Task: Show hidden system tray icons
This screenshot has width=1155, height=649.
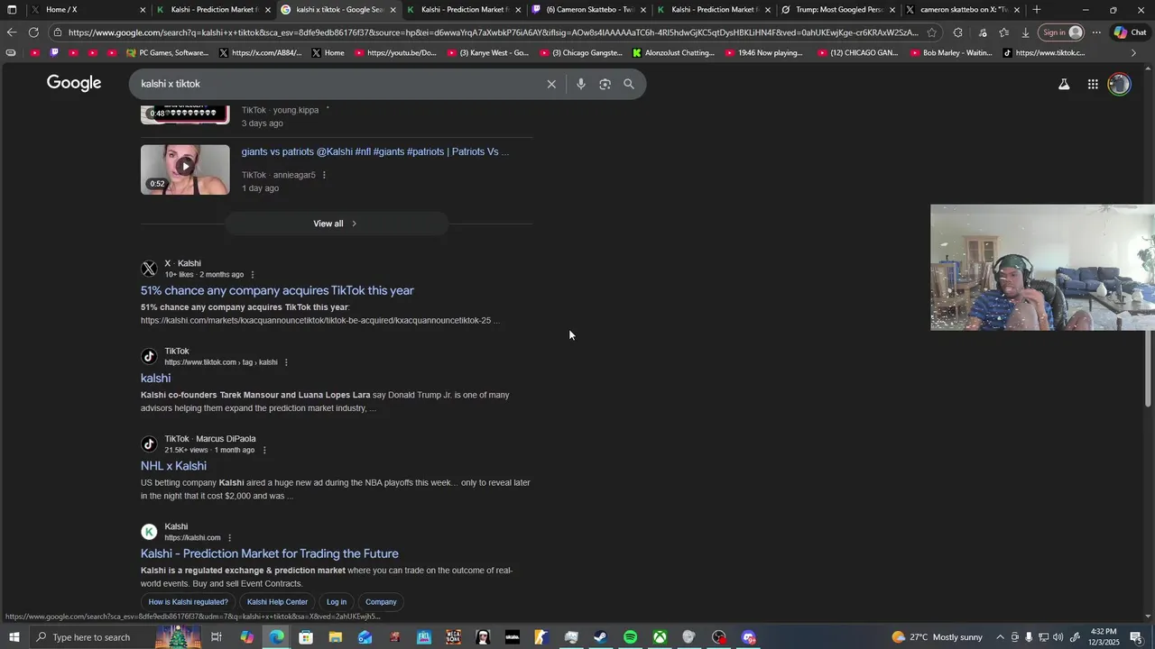Action: click(x=1000, y=637)
